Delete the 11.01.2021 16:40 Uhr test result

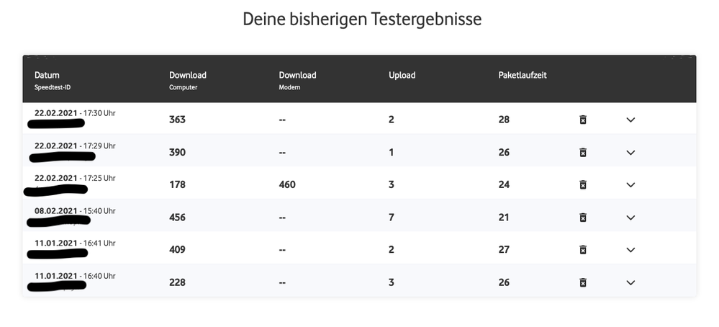click(x=583, y=282)
